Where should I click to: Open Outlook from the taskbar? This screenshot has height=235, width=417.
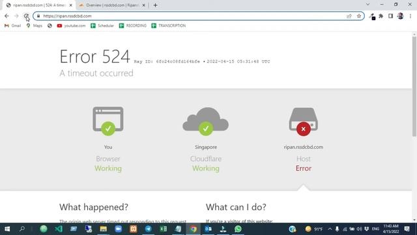point(208,229)
